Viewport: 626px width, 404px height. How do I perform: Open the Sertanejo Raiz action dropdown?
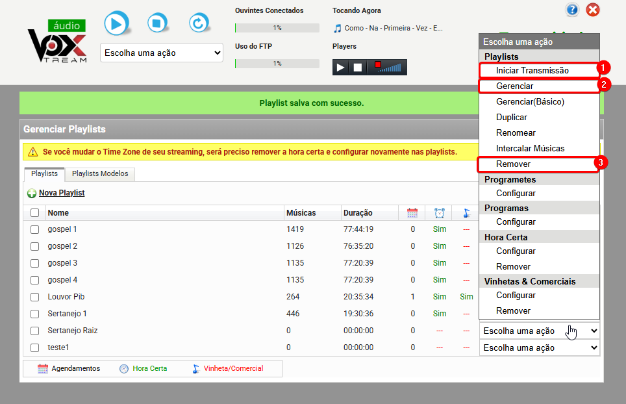pyautogui.click(x=539, y=331)
